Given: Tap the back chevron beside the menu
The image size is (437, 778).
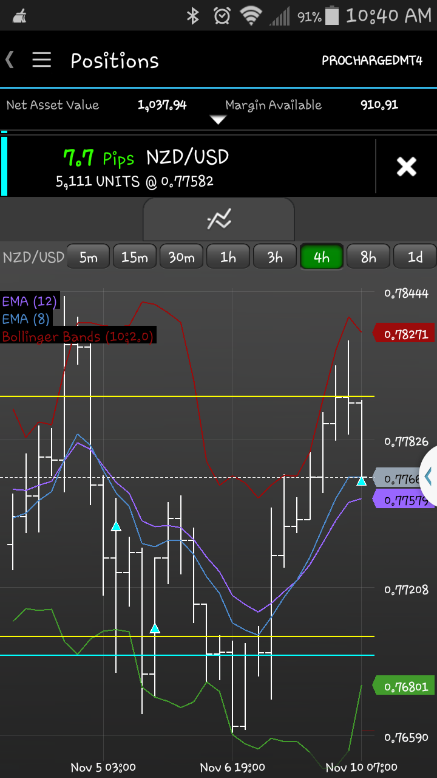Looking at the screenshot, I should (9, 60).
